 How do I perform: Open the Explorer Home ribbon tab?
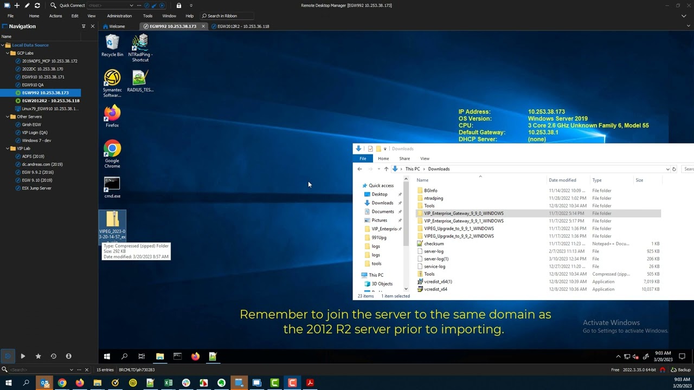(x=383, y=159)
